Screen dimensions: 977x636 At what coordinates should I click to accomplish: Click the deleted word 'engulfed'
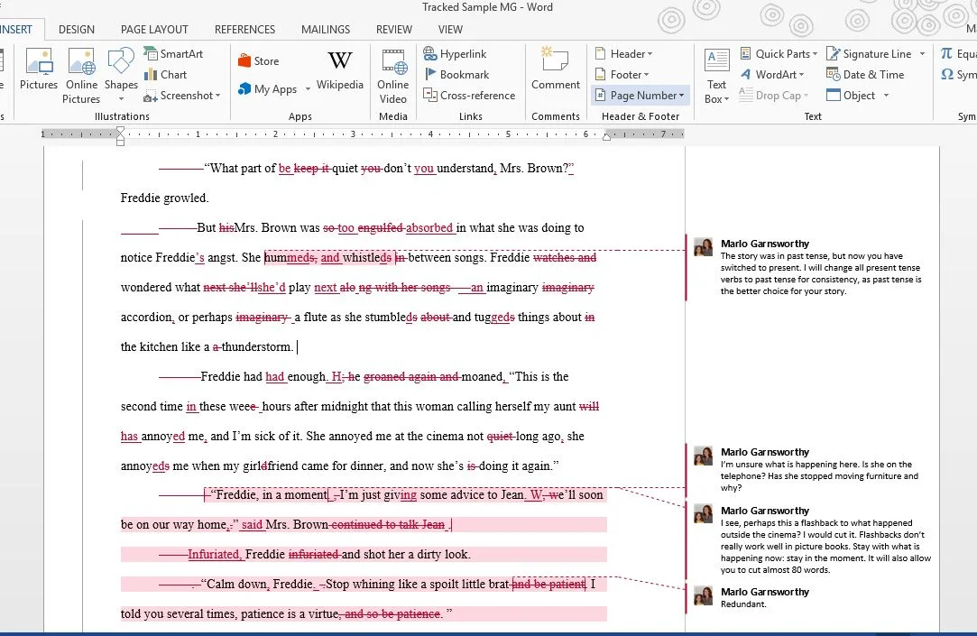click(380, 228)
